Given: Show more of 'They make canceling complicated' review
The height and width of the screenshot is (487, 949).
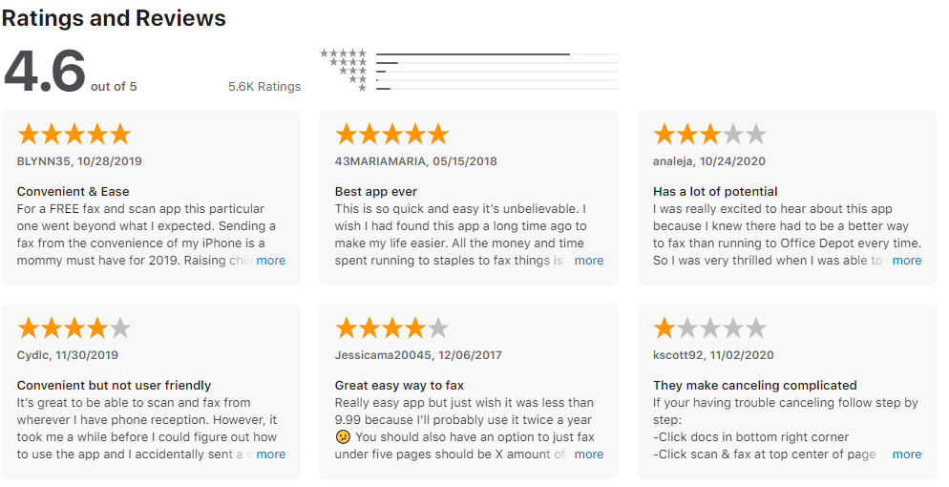Looking at the screenshot, I should point(907,455).
